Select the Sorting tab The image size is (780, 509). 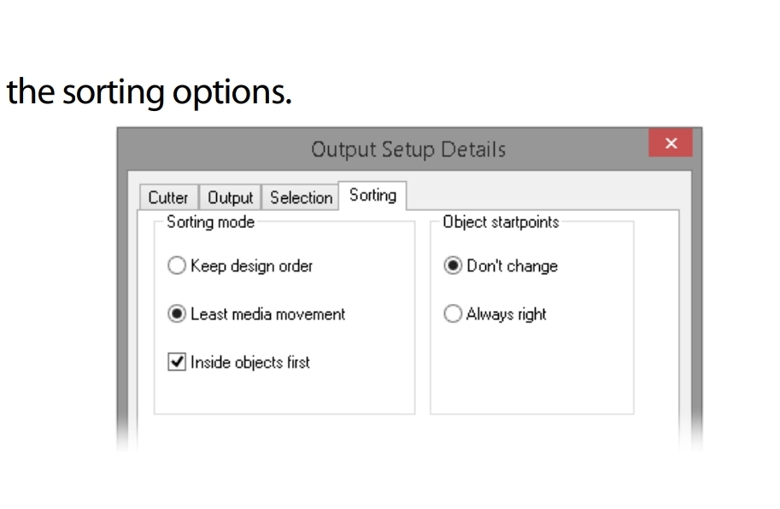click(372, 196)
